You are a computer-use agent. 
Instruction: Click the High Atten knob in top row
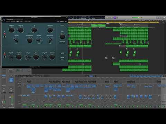[x=50, y=30]
